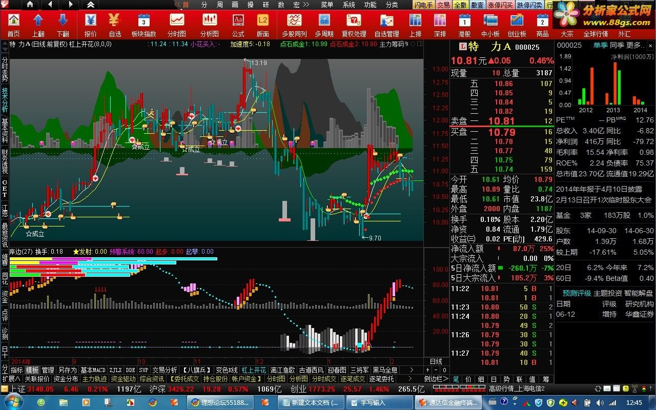The image size is (656, 410).
Task: Open the 板块指数 sector index icon
Action: tap(144, 25)
